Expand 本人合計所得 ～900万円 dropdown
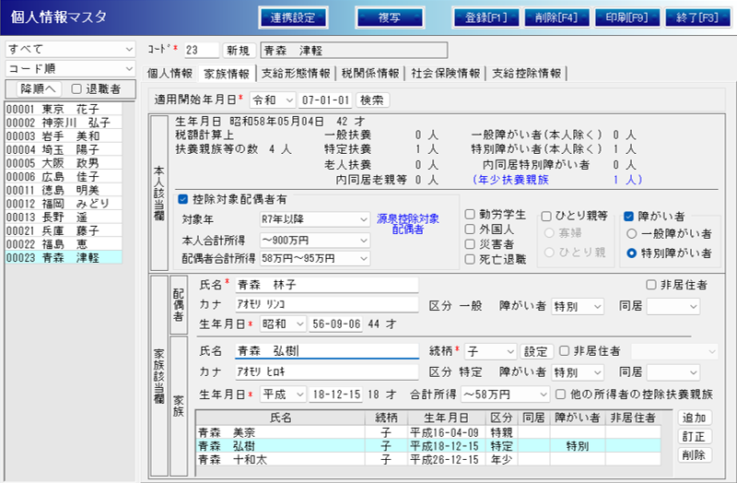This screenshot has height=483, width=737. tap(314, 241)
